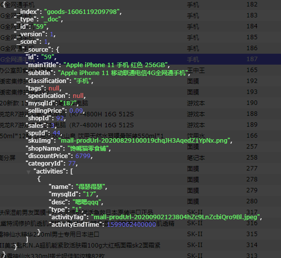281x258 pixels.
Task: Click the table cell with ID 186
Action: tap(252, 48)
